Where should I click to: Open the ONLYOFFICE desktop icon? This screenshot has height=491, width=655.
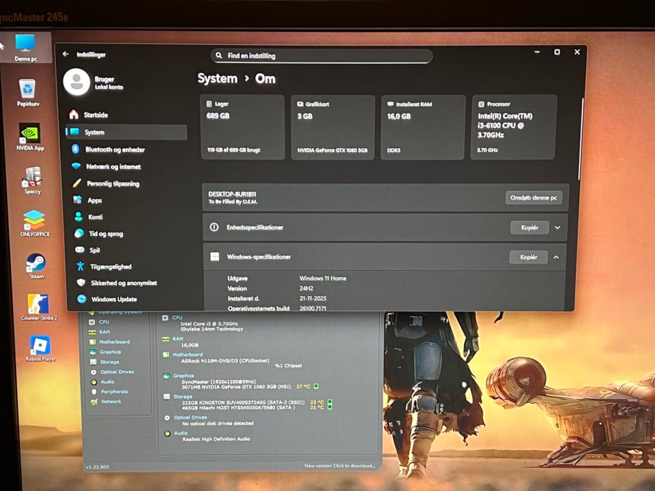point(33,220)
